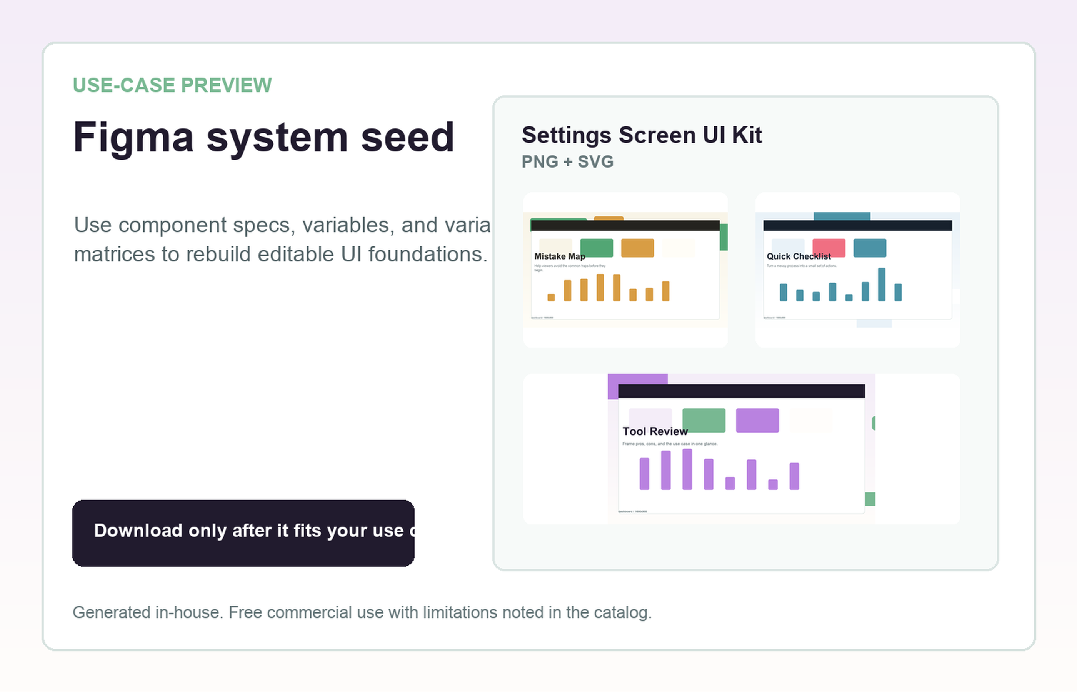The width and height of the screenshot is (1077, 692).
Task: Open the Quick Checklist preview thumbnail
Action: (x=858, y=269)
